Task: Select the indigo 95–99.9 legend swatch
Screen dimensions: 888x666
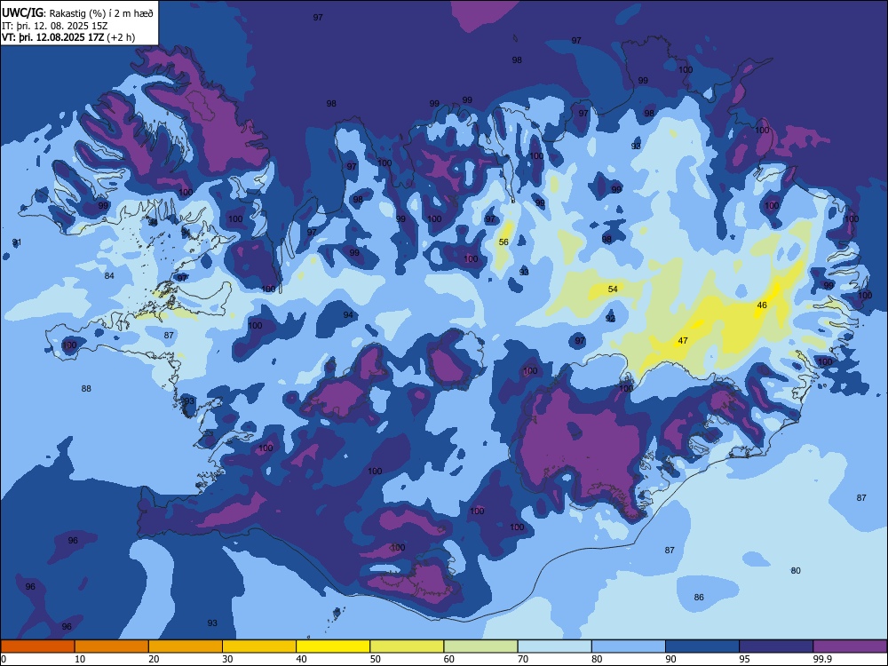Action: pos(776,646)
